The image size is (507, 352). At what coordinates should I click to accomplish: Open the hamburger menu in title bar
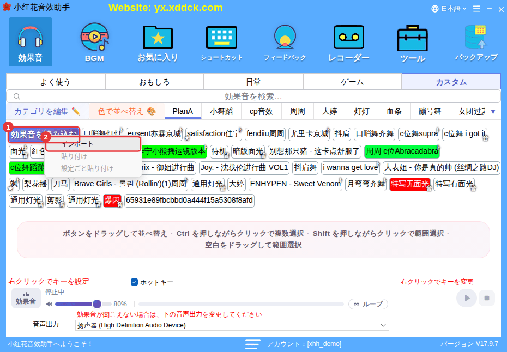tap(476, 9)
